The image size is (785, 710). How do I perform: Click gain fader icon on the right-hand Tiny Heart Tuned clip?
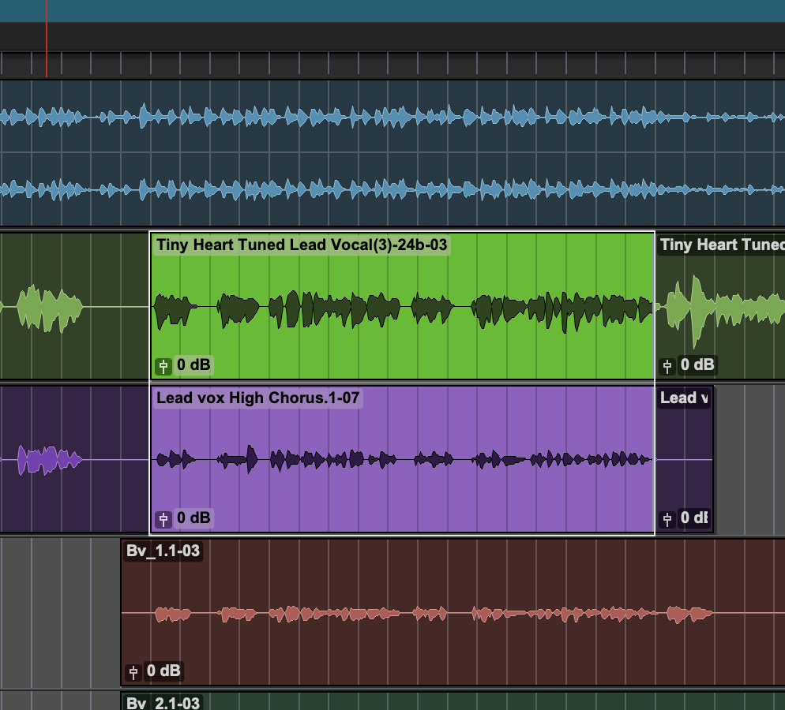667,365
